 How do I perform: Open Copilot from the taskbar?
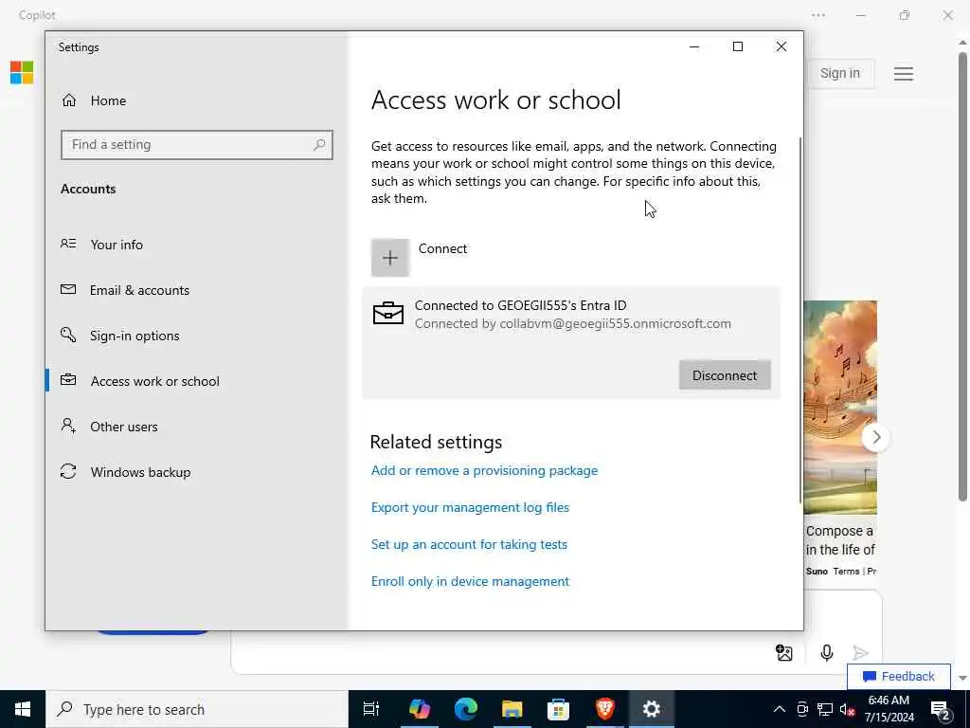(419, 709)
